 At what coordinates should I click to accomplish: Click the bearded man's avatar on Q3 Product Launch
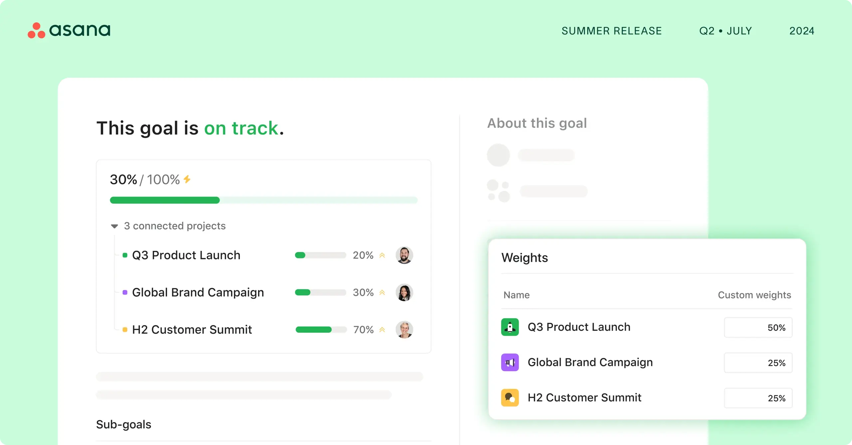[404, 255]
